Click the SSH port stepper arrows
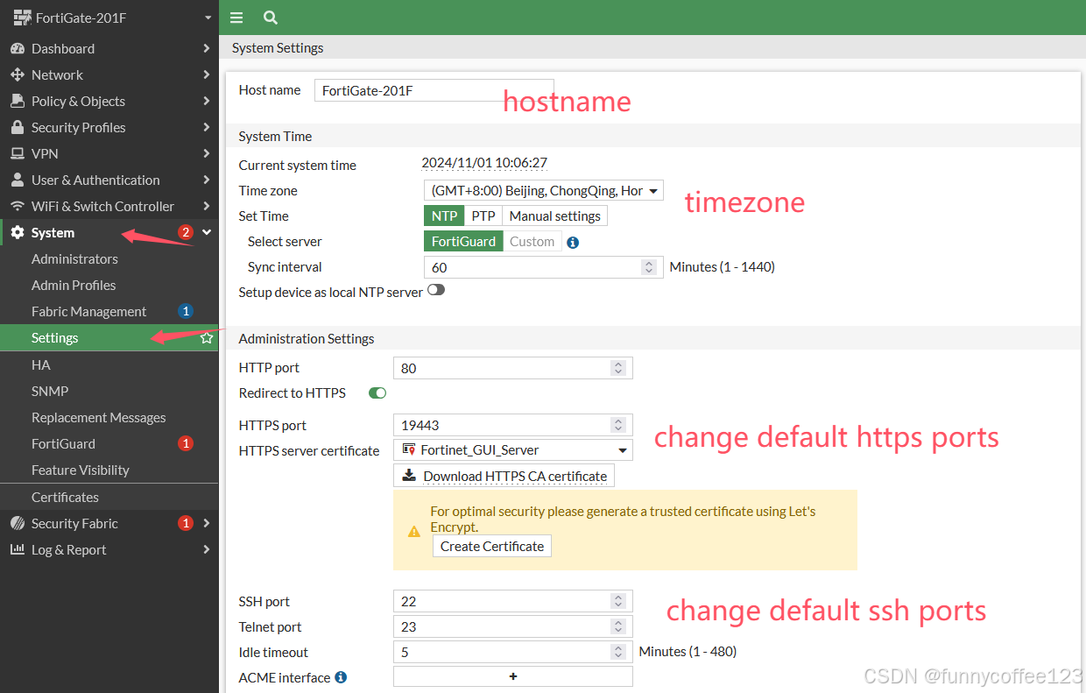The image size is (1086, 693). point(618,601)
